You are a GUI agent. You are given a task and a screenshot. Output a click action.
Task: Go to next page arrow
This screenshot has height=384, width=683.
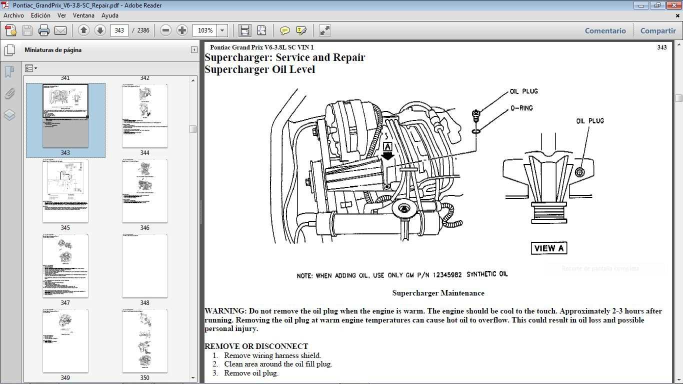(x=100, y=30)
